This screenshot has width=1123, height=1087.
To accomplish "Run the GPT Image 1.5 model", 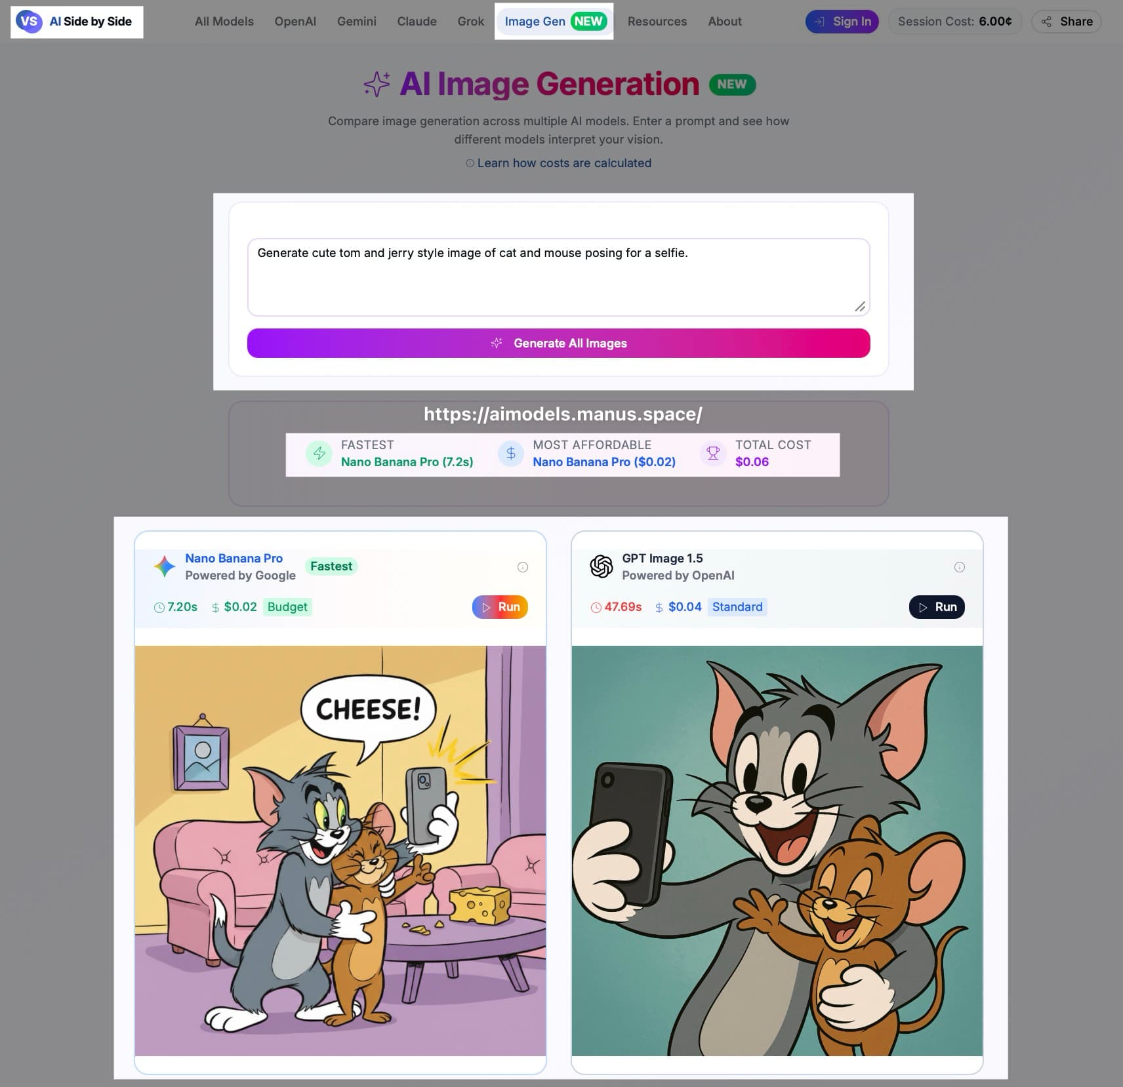I will point(937,607).
